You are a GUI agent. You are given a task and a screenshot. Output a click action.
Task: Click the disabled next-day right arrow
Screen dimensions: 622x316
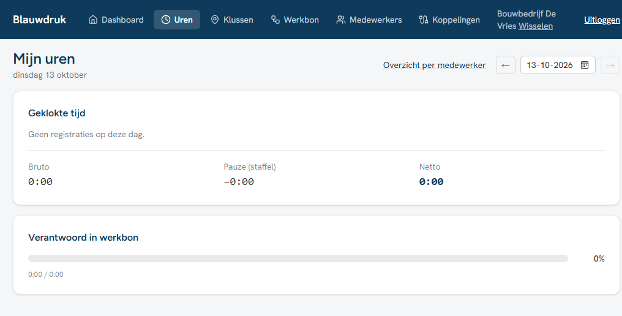click(x=610, y=65)
